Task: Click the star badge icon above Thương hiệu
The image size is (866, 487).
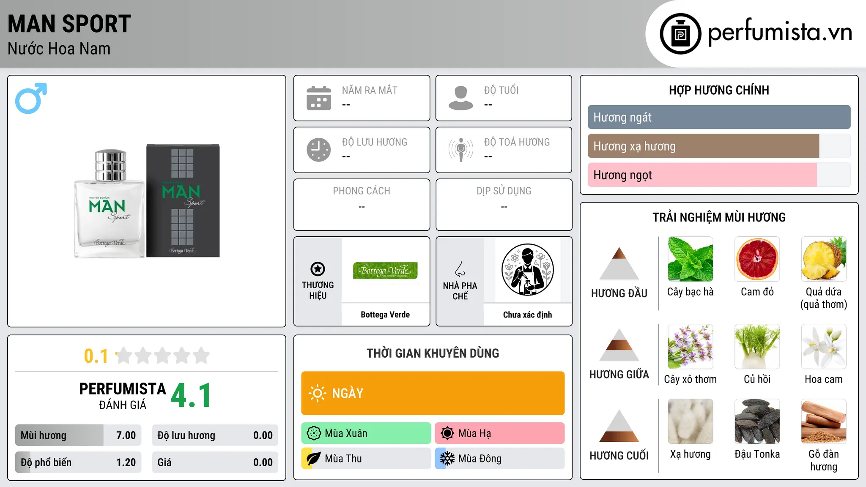Action: click(x=318, y=269)
